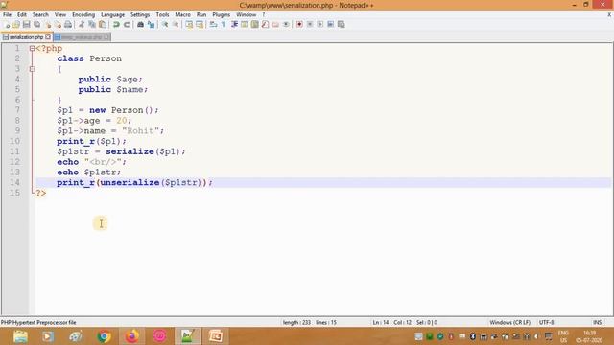This screenshot has width=614, height=345.
Task: Toggle synchronized vertical scrolling
Action: [189, 25]
